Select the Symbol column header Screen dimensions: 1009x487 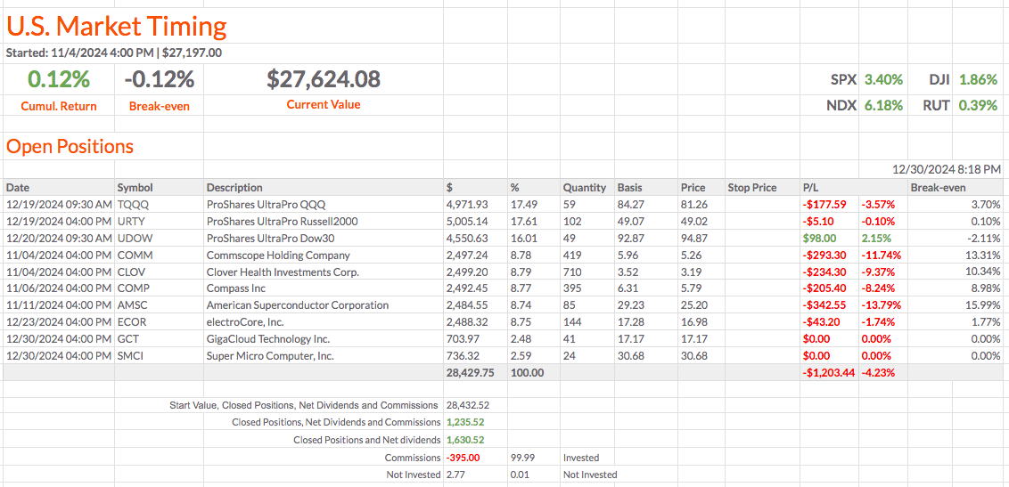click(135, 188)
